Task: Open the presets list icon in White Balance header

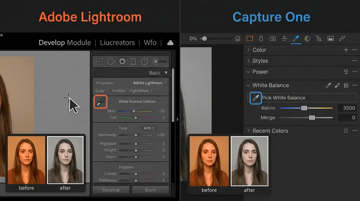Action: click(346, 86)
